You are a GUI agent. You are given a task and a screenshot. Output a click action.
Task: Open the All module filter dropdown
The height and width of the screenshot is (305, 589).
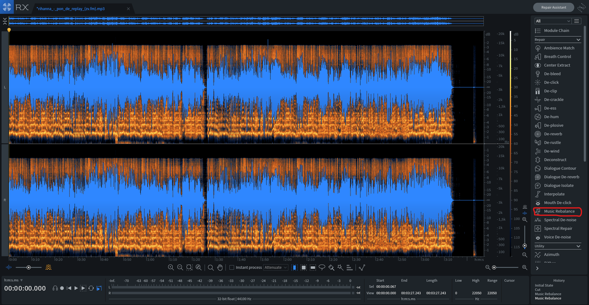pos(553,21)
